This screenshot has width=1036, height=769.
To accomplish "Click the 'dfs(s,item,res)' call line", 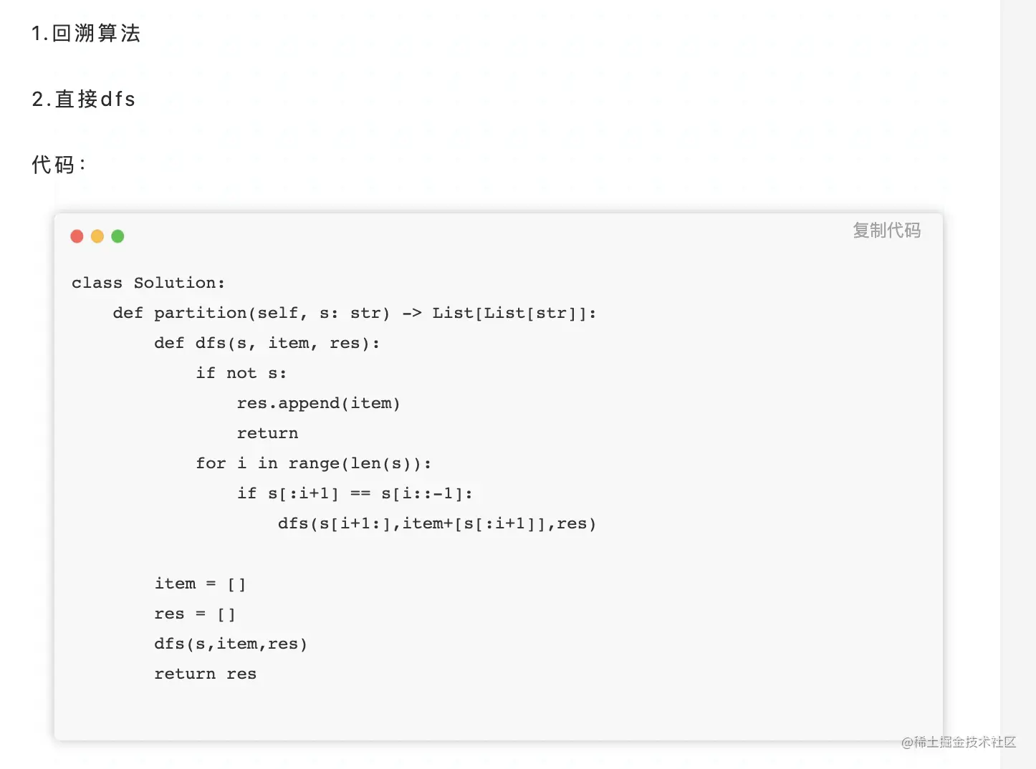I will [x=231, y=644].
